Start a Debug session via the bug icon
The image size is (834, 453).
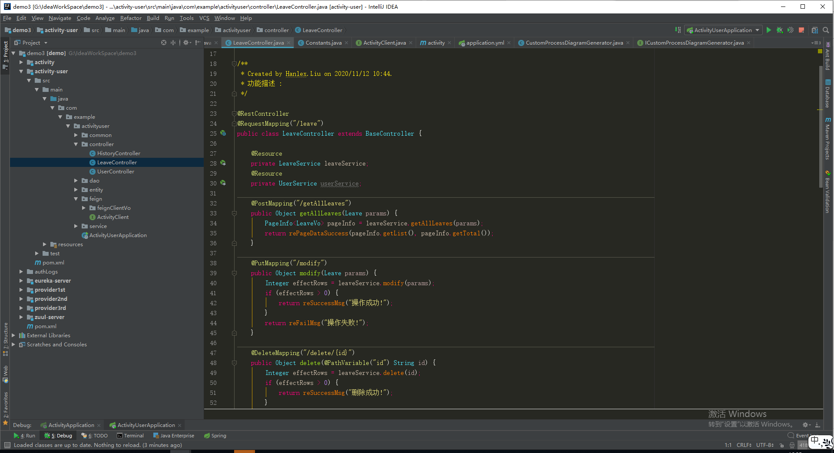779,30
